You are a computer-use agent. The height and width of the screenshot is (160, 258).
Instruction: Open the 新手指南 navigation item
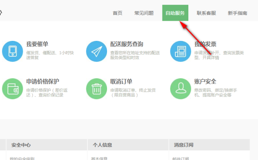pos(237,13)
